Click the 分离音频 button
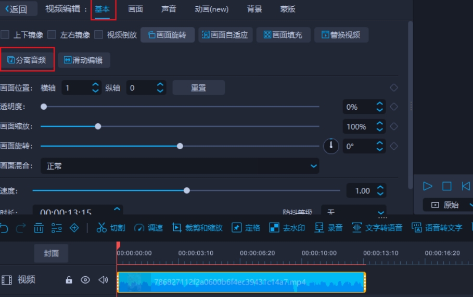Viewport: 473px width, 297px height. 27,60
